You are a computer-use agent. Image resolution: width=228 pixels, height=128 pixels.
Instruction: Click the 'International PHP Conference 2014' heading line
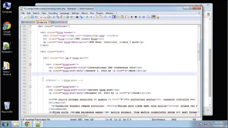[x=95, y=68]
